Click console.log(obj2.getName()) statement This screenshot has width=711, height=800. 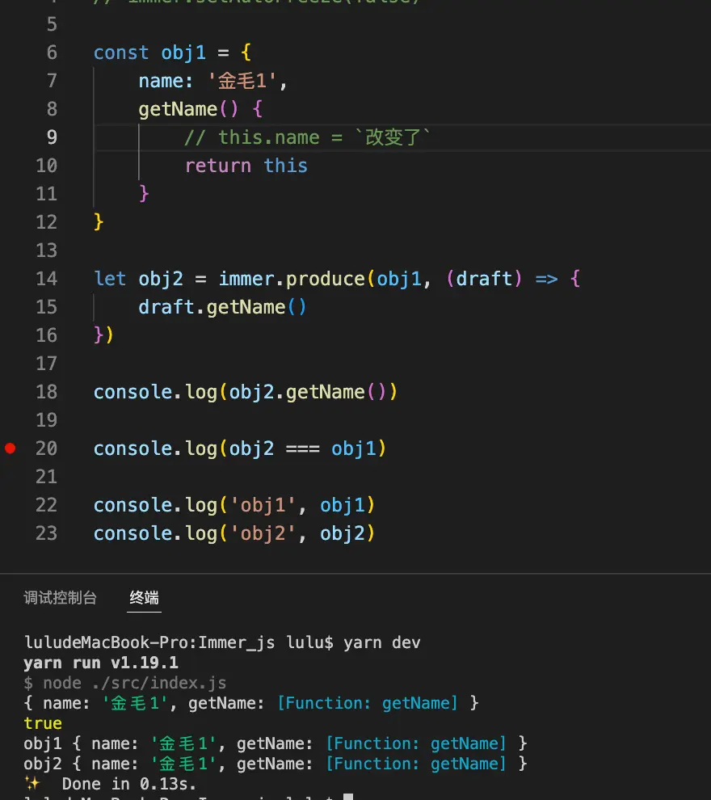[x=246, y=393]
